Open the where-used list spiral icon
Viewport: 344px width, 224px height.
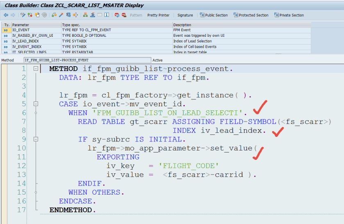click(x=44, y=15)
